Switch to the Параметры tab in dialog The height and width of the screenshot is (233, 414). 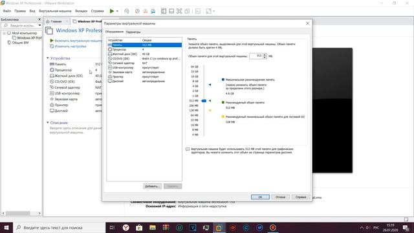coord(133,32)
